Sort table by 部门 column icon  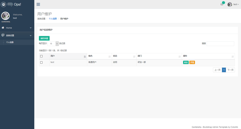click(x=179, y=57)
